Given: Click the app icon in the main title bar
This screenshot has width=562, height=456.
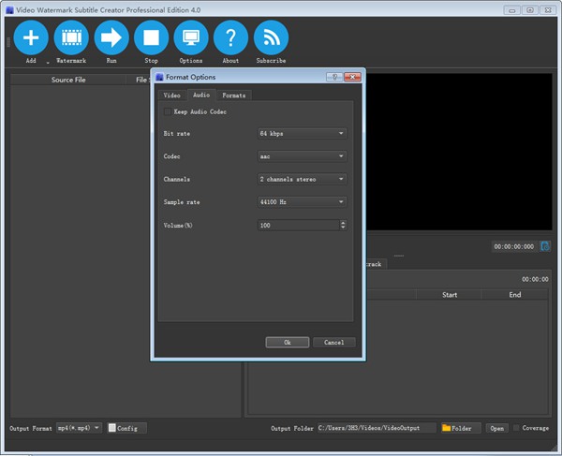Looking at the screenshot, I should pos(9,10).
